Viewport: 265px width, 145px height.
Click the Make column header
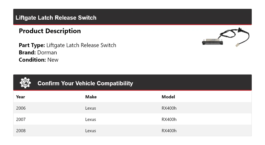pyautogui.click(x=91, y=97)
